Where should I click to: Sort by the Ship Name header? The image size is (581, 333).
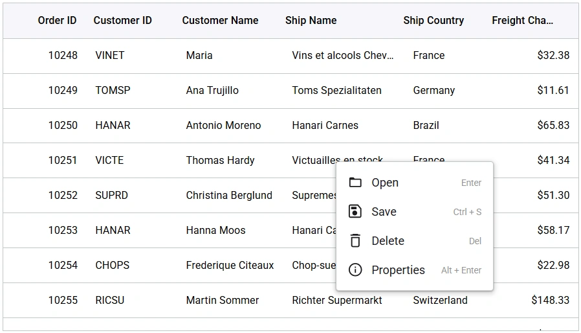(311, 20)
